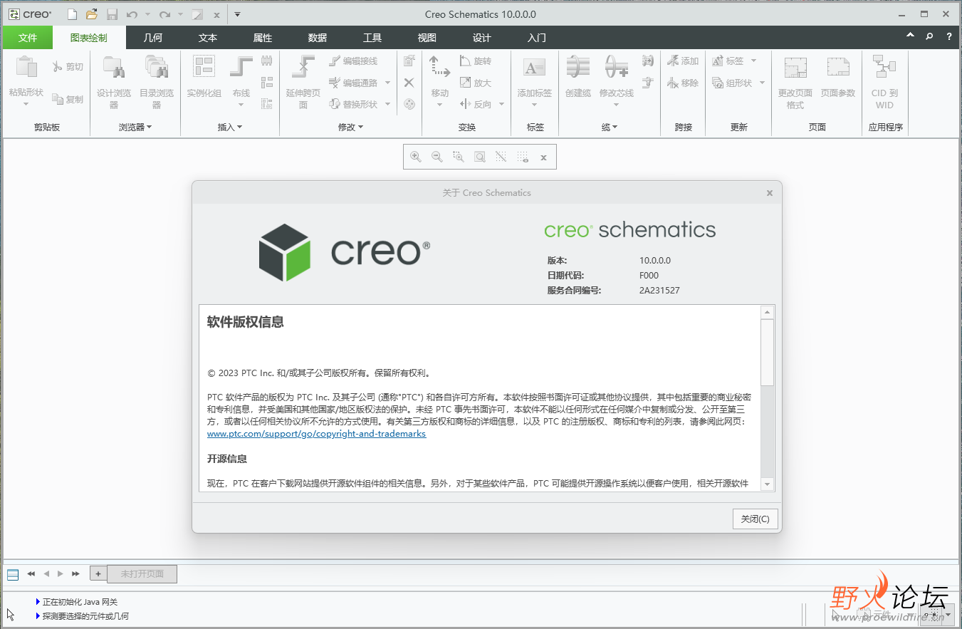Image resolution: width=962 pixels, height=629 pixels.
Task: Click the 添加标签 label icon
Action: click(535, 67)
